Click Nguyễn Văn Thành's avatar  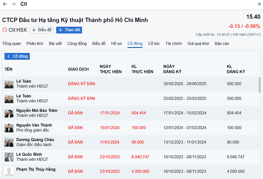coord(9,128)
